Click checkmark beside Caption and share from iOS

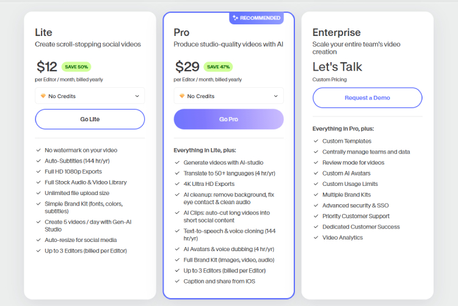[x=177, y=281]
